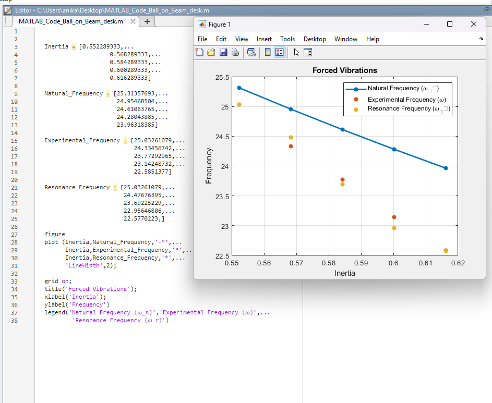The image size is (492, 403).
Task: Click Experimental Frequency legend entry
Action: (x=406, y=100)
